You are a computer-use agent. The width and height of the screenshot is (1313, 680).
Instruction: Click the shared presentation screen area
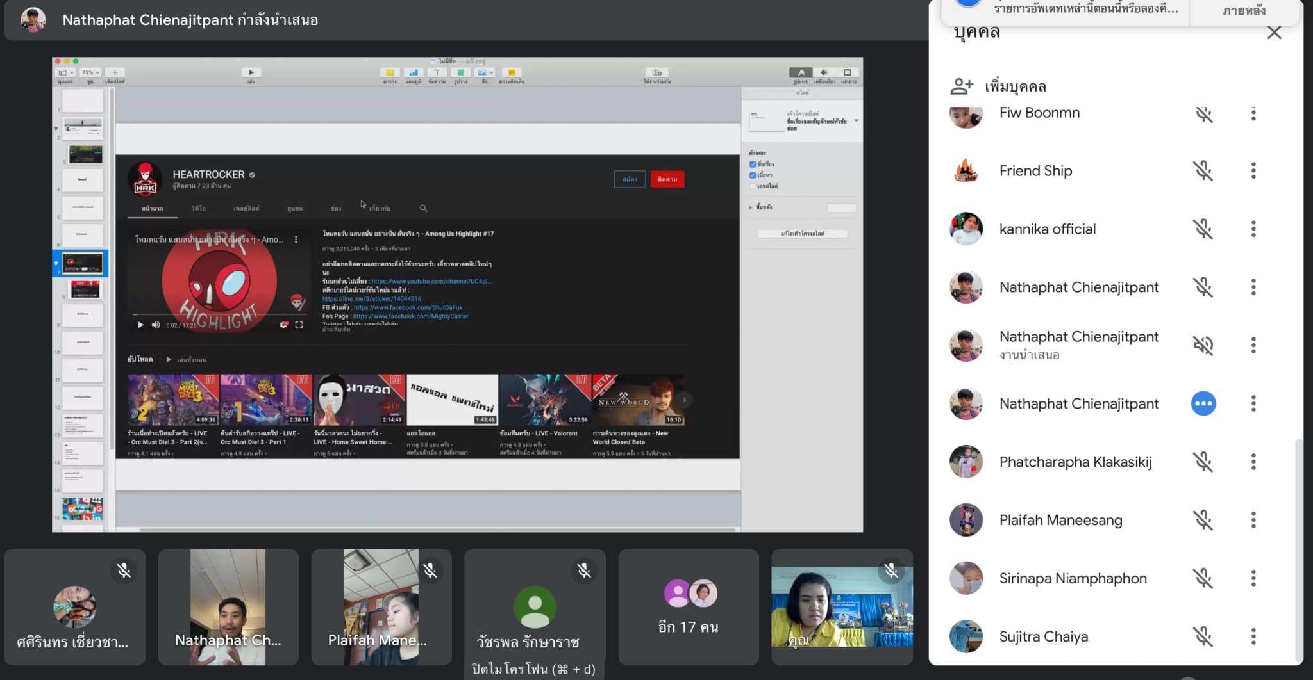coord(457,295)
